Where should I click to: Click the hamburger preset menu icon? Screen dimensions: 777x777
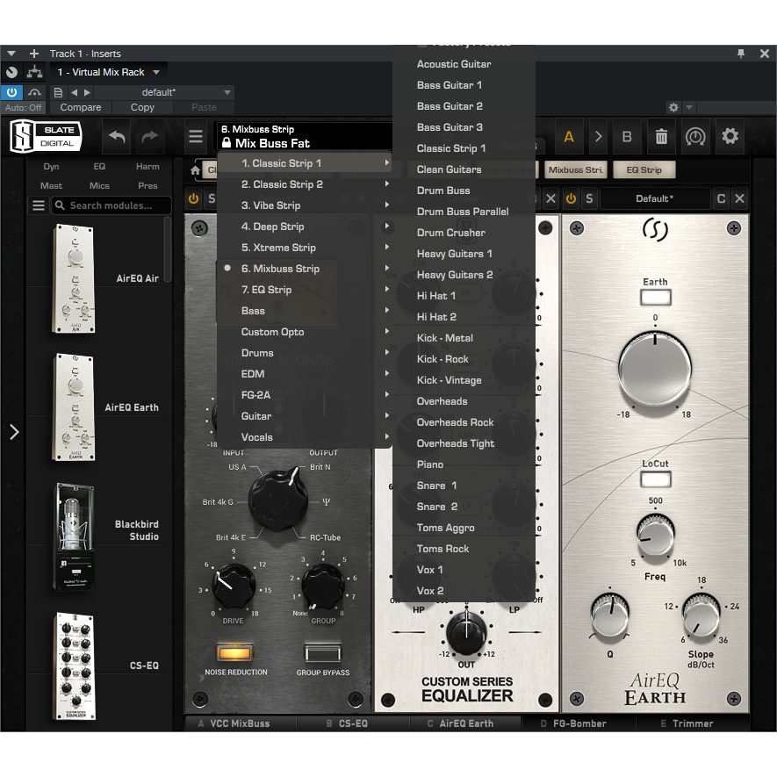point(196,137)
